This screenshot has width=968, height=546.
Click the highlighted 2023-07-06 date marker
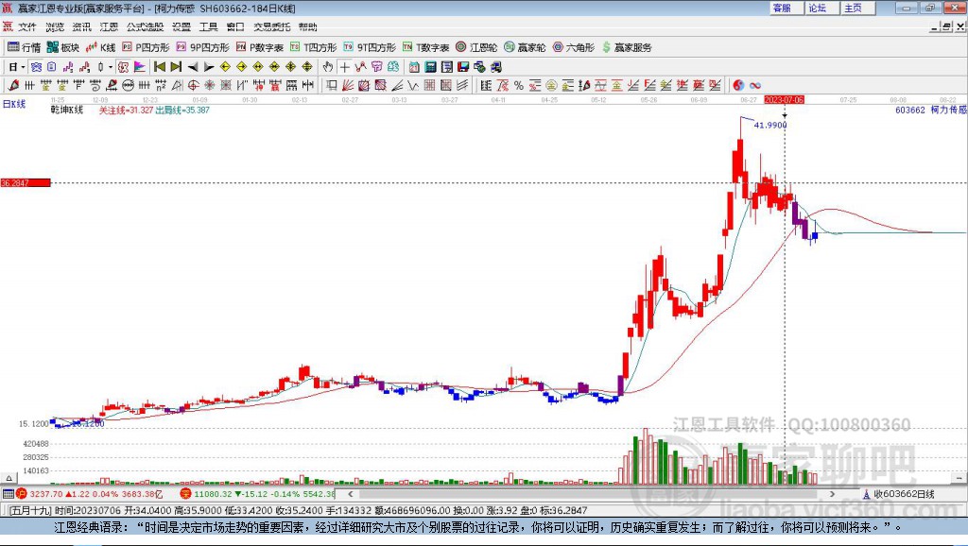784,100
